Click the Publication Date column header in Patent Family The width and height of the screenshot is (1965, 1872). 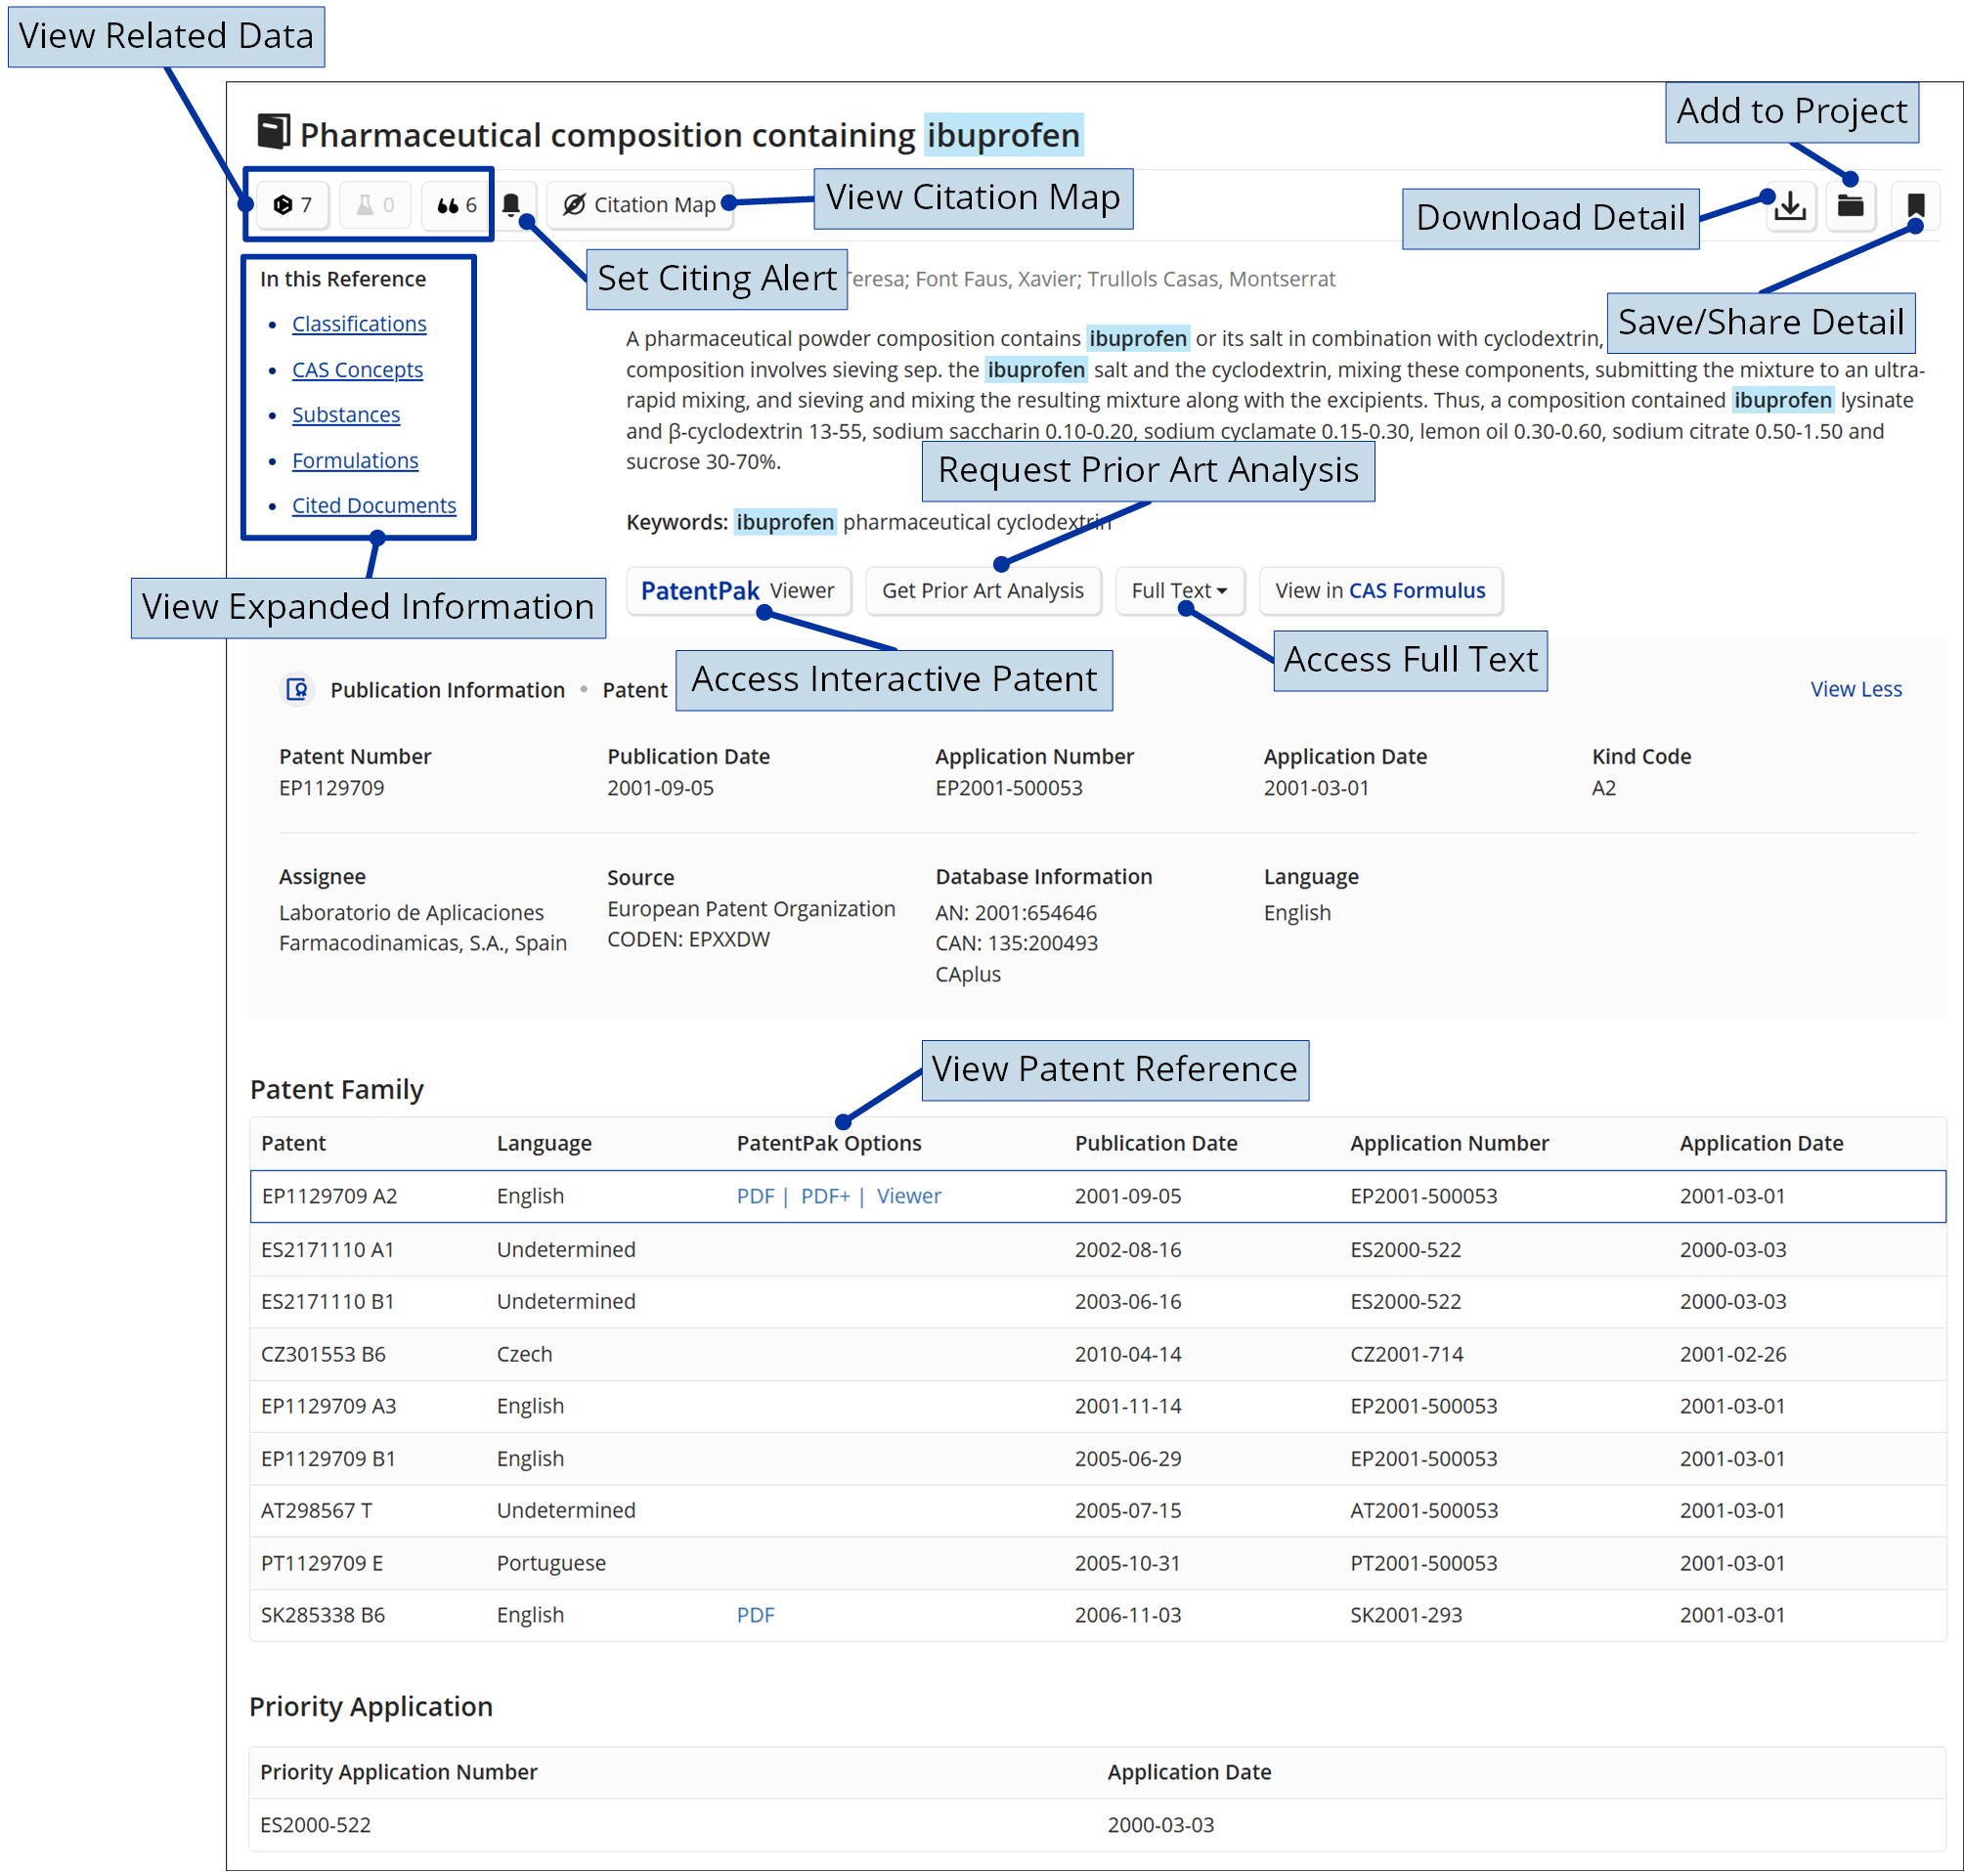click(1157, 1144)
